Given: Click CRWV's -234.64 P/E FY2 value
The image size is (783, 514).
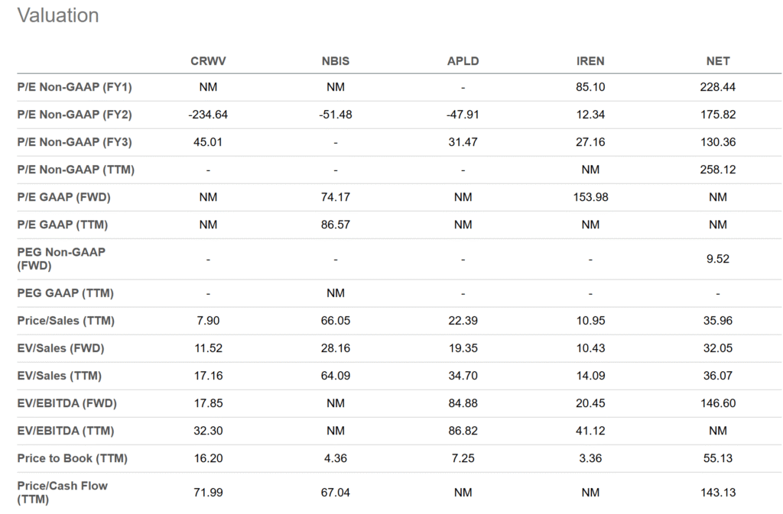Looking at the screenshot, I should pyautogui.click(x=208, y=115).
